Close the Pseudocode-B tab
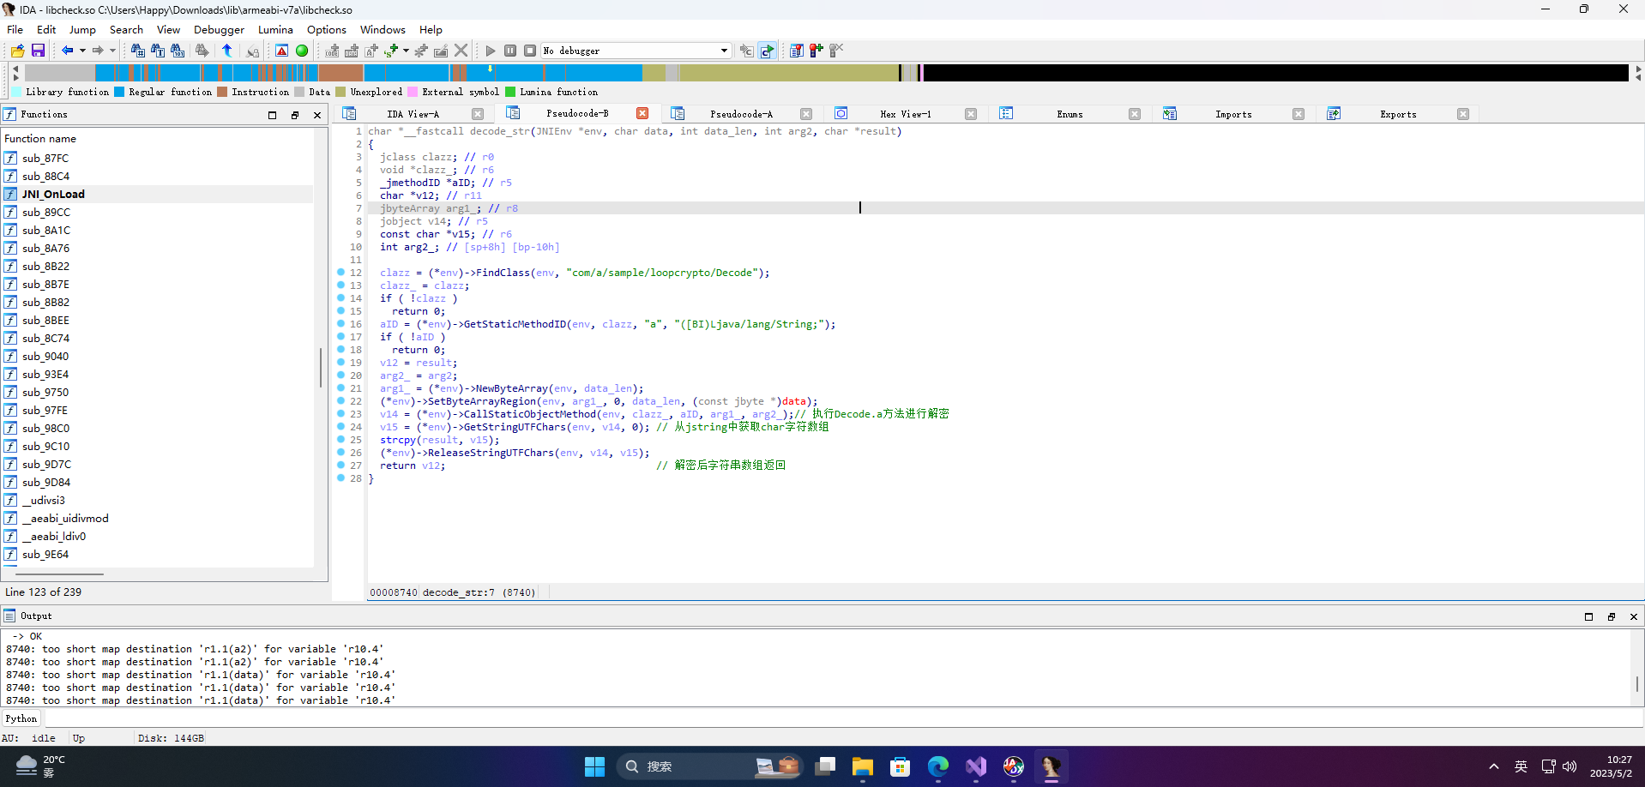1645x787 pixels. [642, 113]
